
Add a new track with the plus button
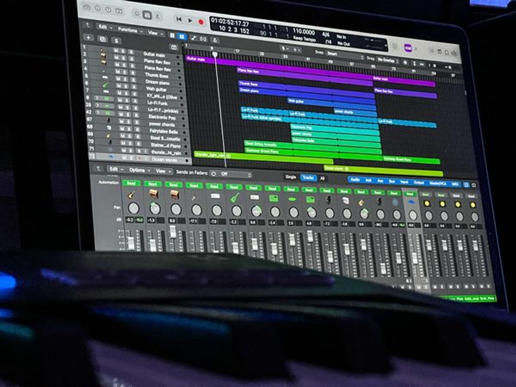[88, 37]
